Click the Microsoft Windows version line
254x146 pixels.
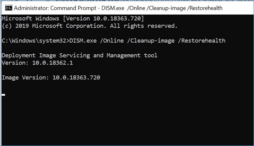(73, 18)
